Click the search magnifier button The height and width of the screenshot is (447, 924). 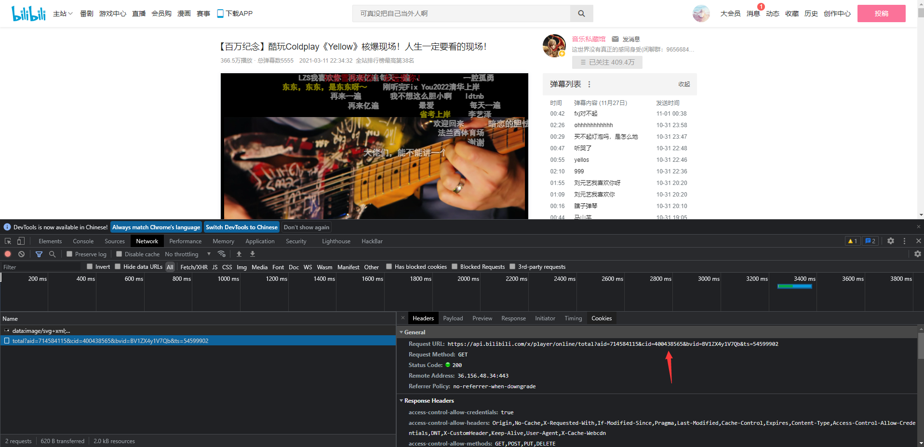581,13
